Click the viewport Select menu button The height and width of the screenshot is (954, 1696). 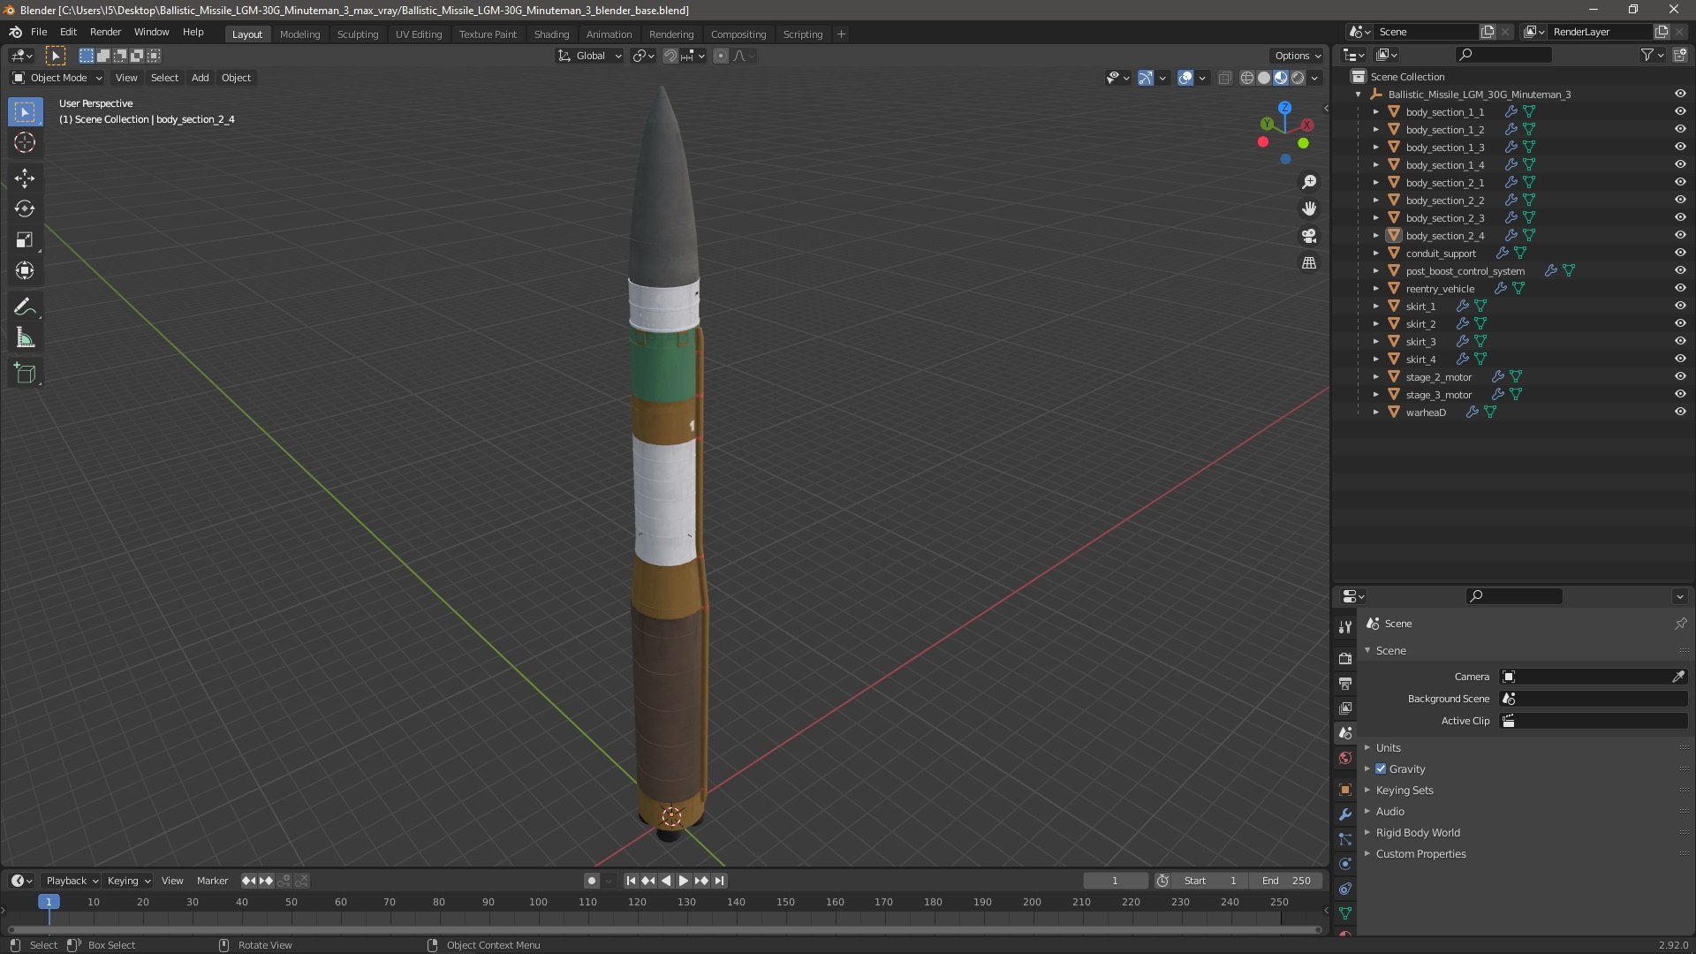point(164,78)
